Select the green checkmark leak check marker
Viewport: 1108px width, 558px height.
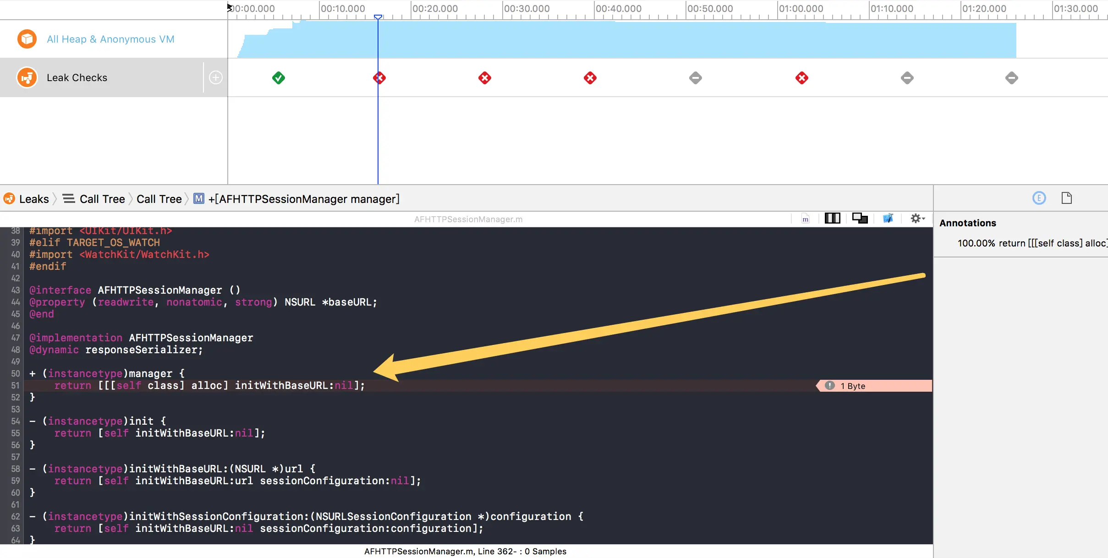coord(278,78)
